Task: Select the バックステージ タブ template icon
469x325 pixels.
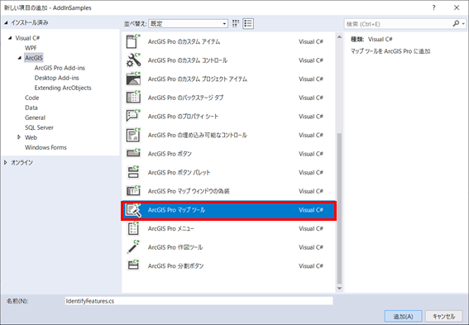Action: [133, 98]
